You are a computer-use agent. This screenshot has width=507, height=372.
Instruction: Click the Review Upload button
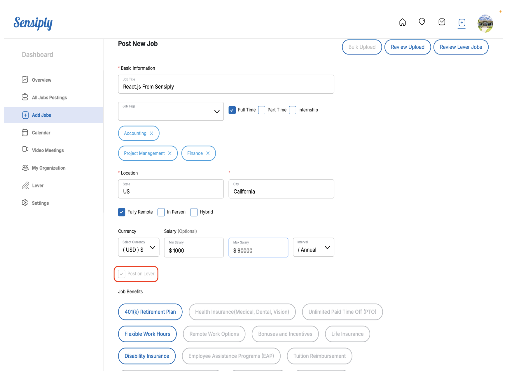tap(407, 47)
